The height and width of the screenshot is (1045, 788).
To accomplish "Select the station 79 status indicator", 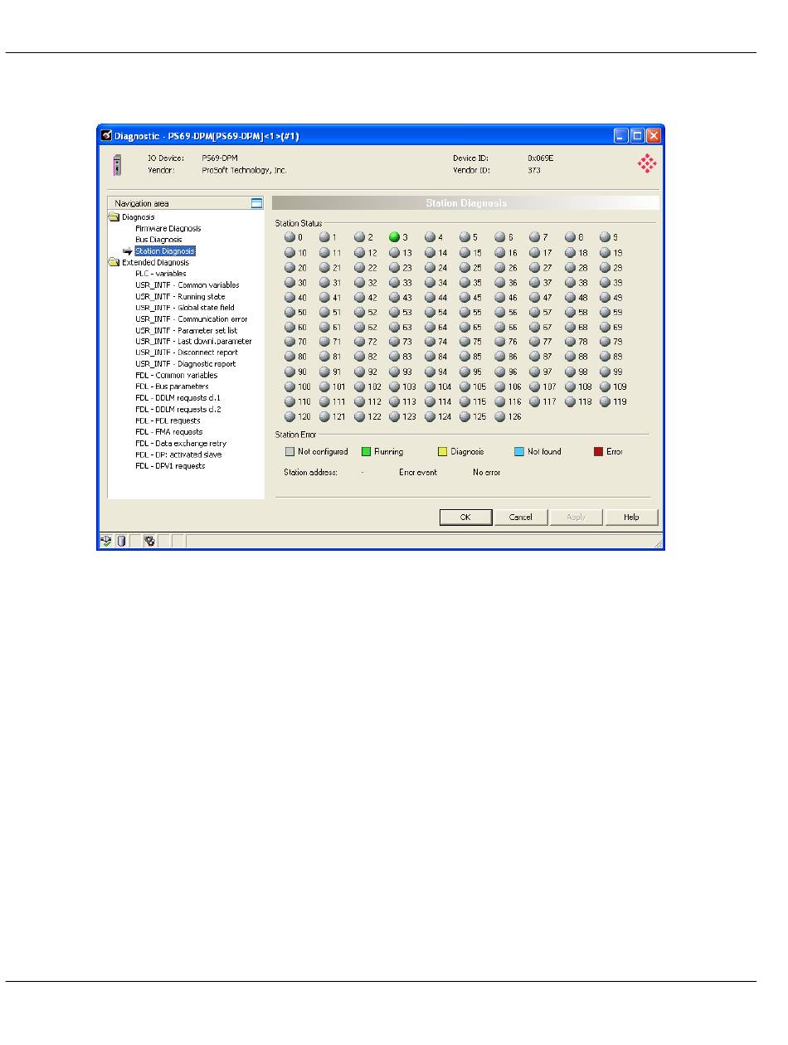I will click(x=606, y=342).
